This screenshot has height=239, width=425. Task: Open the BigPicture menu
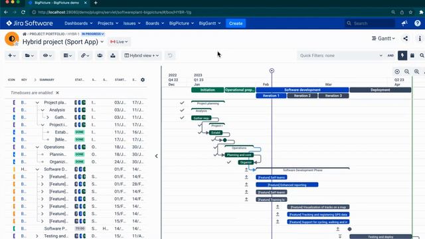181,23
